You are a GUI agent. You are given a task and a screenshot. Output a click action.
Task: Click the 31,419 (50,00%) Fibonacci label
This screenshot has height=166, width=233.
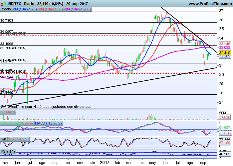coord(13,60)
